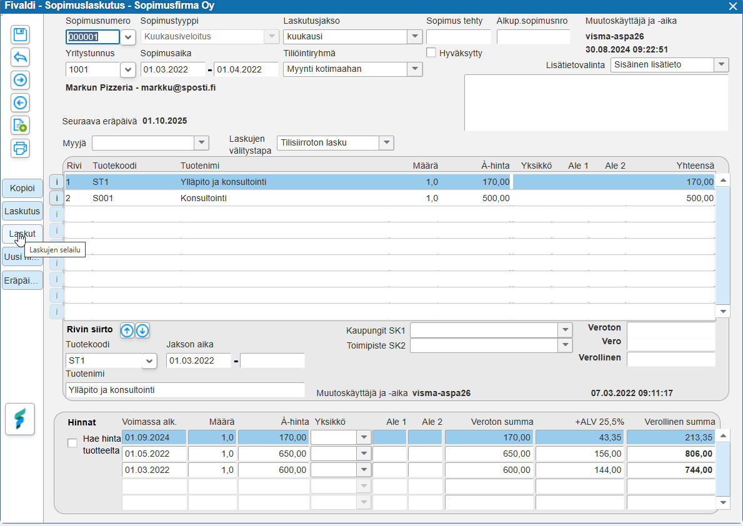Open Laskujen välitystapa dropdown
Viewport: 743px width, 526px height.
(x=386, y=143)
